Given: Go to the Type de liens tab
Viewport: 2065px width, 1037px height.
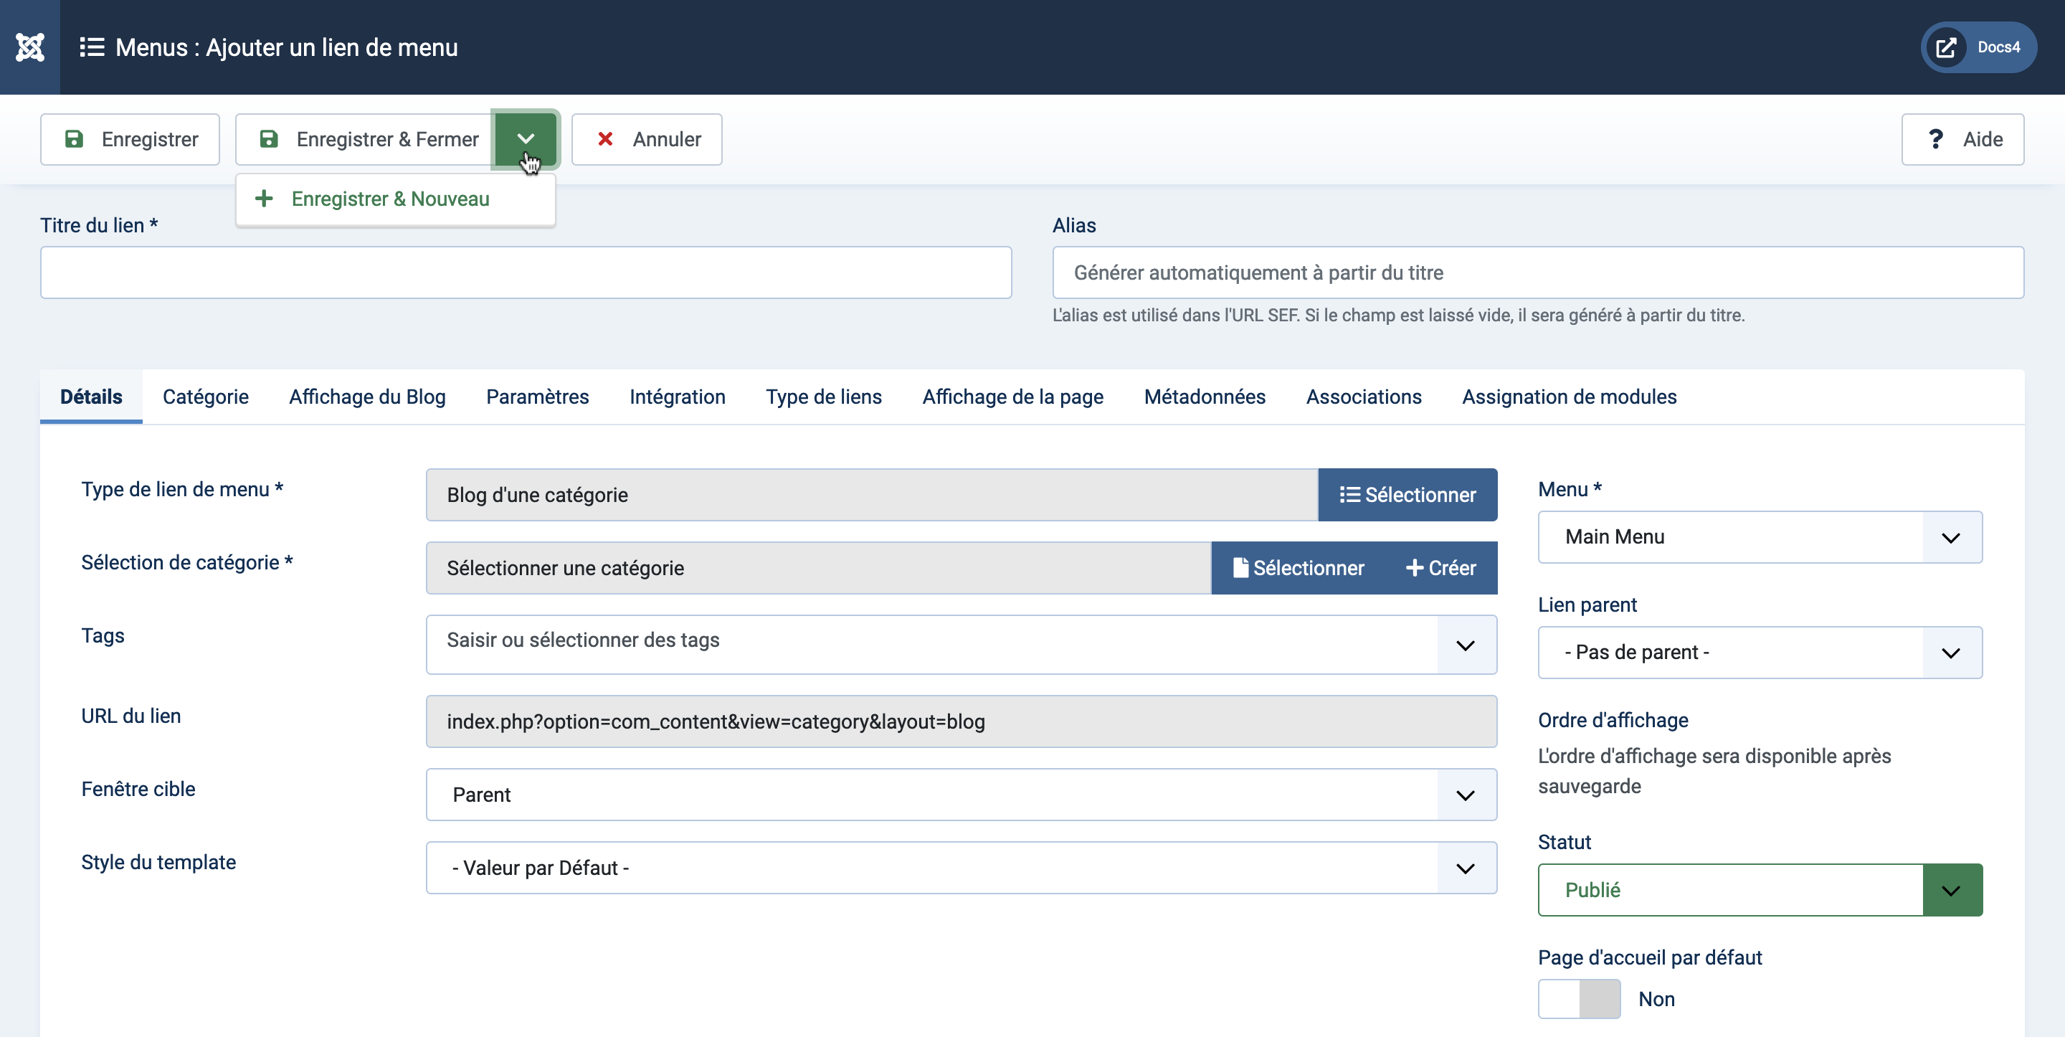Looking at the screenshot, I should tap(823, 397).
